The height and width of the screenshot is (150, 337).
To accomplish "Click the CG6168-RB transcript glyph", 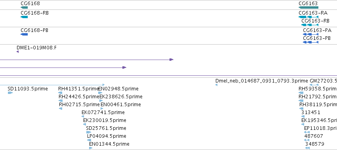I will point(24,17).
